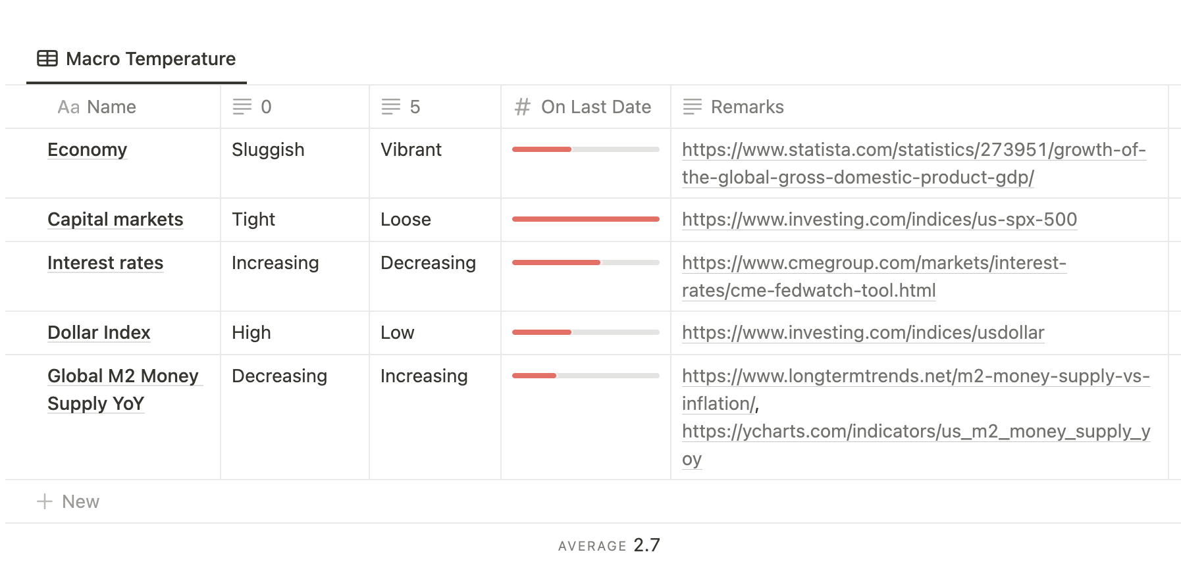Click the hash icon for On Last Date
The image size is (1181, 575).
[523, 107]
